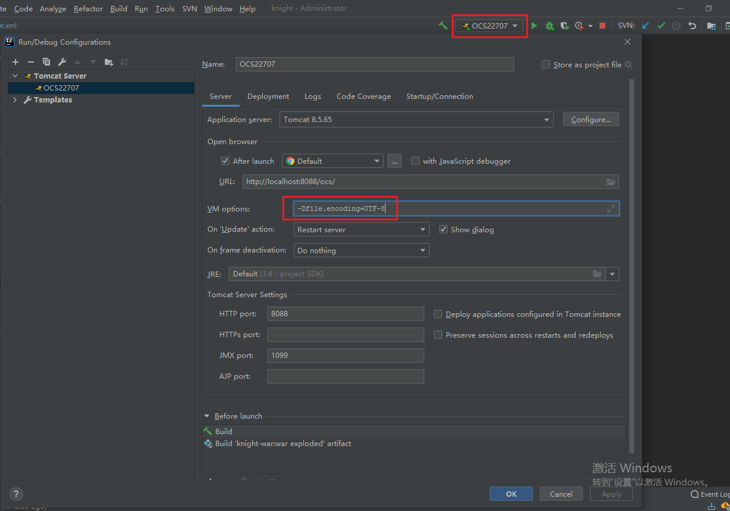This screenshot has height=511, width=730.
Task: Collapse the Before launch section
Action: coord(207,416)
